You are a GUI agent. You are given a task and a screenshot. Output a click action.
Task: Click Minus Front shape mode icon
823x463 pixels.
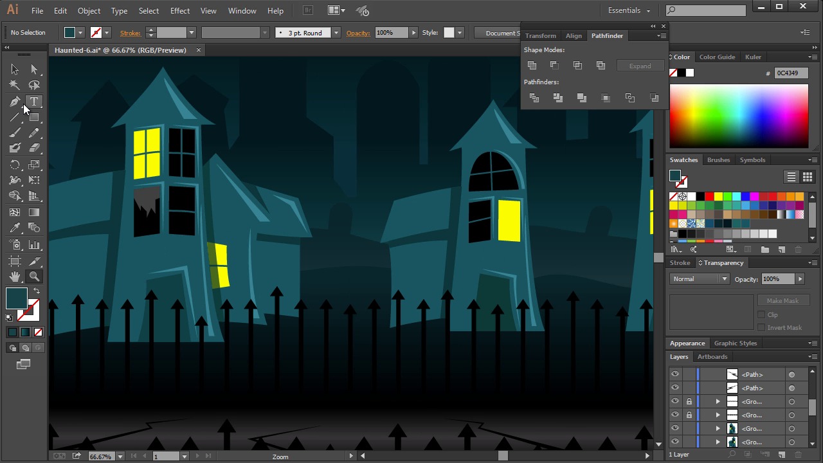(x=554, y=66)
